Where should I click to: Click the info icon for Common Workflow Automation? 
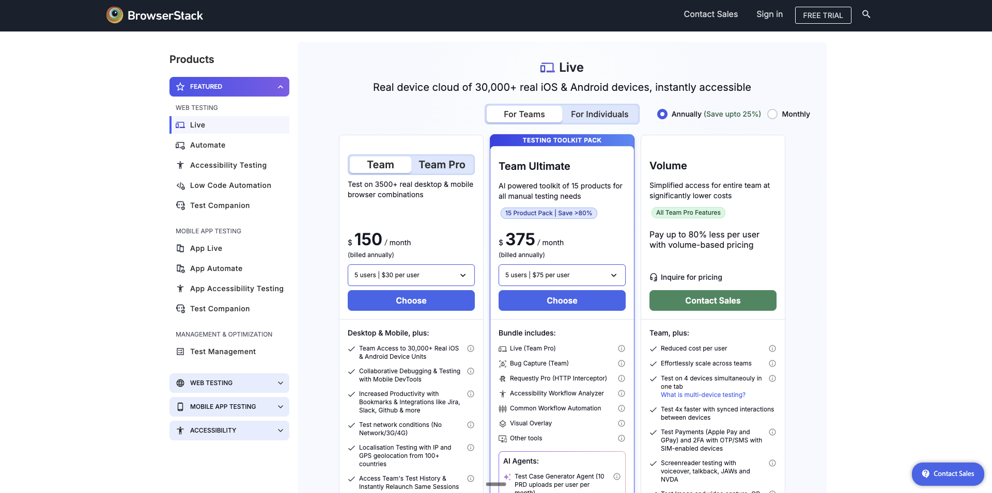click(x=622, y=408)
